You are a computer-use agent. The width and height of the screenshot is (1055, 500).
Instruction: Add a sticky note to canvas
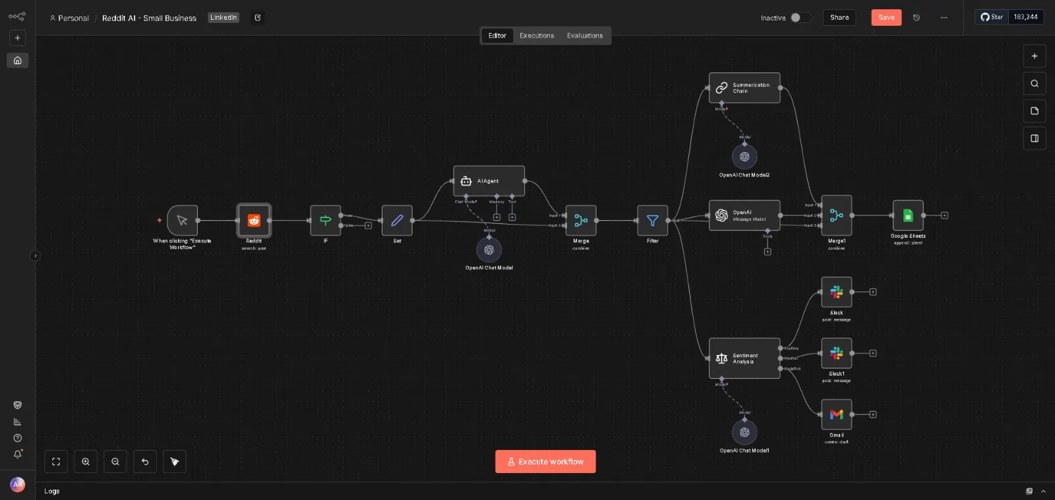coord(1035,111)
